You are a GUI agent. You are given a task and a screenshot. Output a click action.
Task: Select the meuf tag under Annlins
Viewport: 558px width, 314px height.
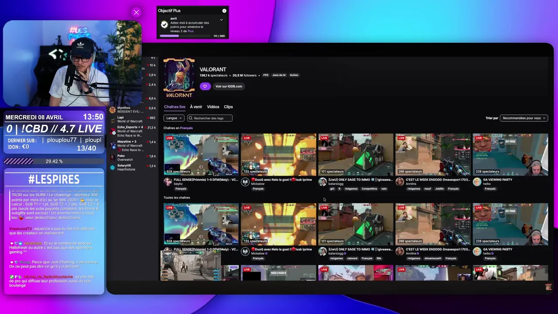click(x=428, y=189)
